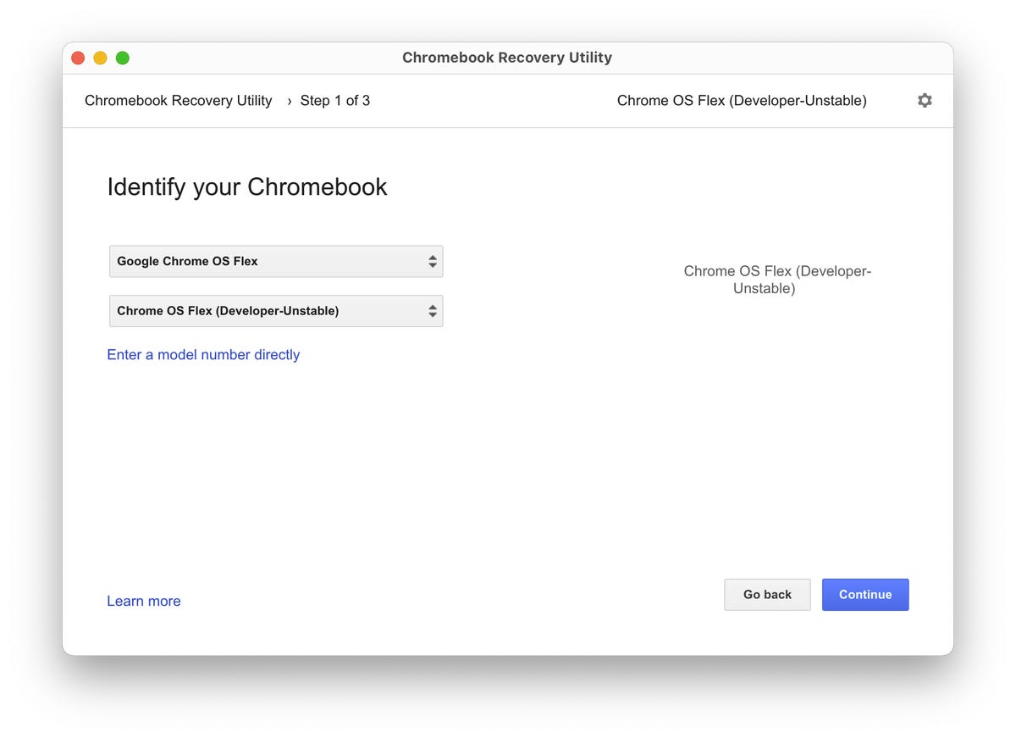Click the Identify your Chromebook heading

point(247,186)
